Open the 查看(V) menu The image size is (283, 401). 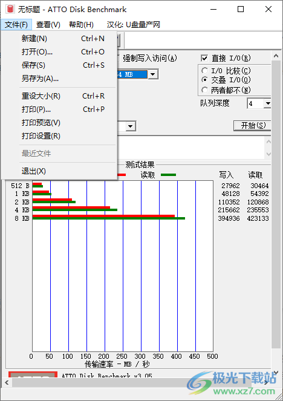[48, 25]
